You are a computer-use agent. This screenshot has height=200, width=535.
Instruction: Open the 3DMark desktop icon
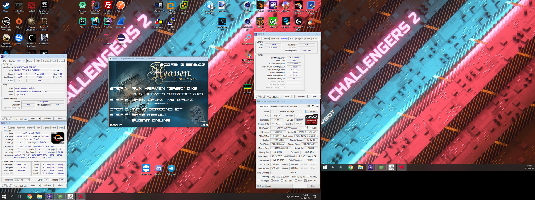point(260,7)
